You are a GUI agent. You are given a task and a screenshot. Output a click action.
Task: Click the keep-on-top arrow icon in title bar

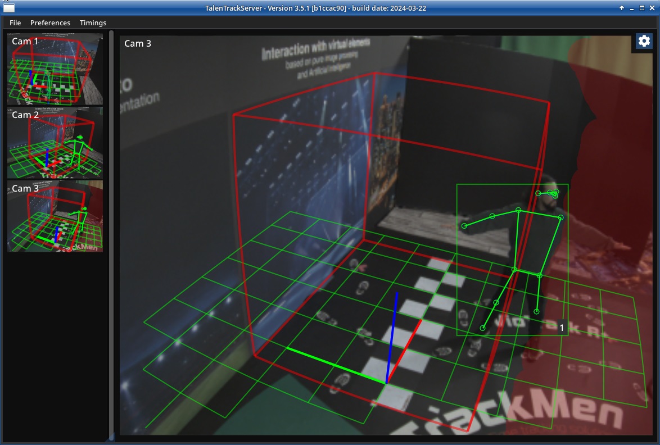point(622,8)
